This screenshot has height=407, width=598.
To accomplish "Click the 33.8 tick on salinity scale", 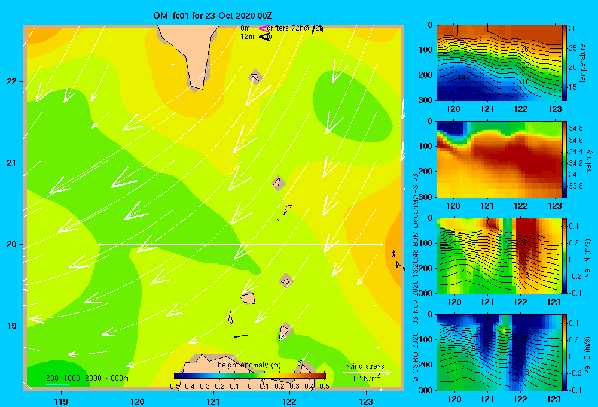I will (x=575, y=186).
